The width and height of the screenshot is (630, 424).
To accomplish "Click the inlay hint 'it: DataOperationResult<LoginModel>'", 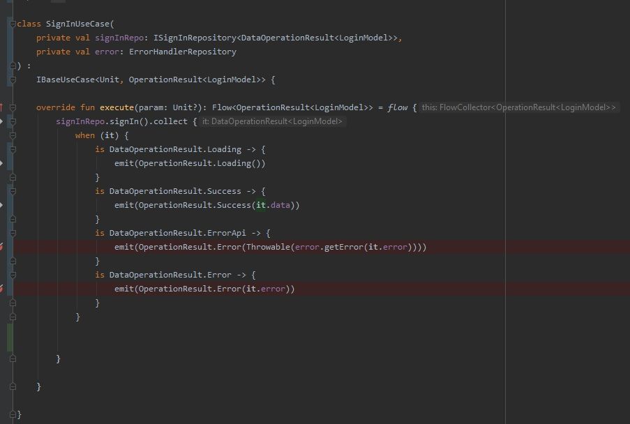I will pyautogui.click(x=272, y=121).
